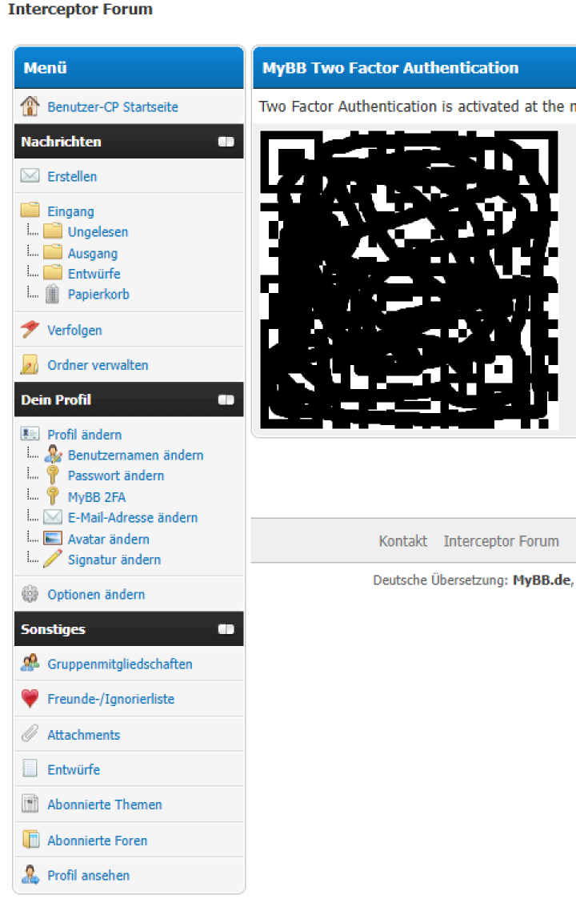Click the trash can icon for Papierkorb
Screen dimensions: 576x899
click(x=52, y=294)
